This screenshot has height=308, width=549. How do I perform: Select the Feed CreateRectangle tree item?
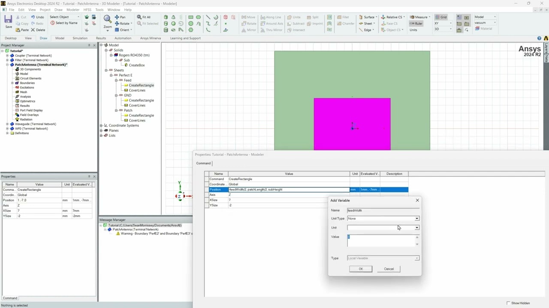[x=141, y=85]
